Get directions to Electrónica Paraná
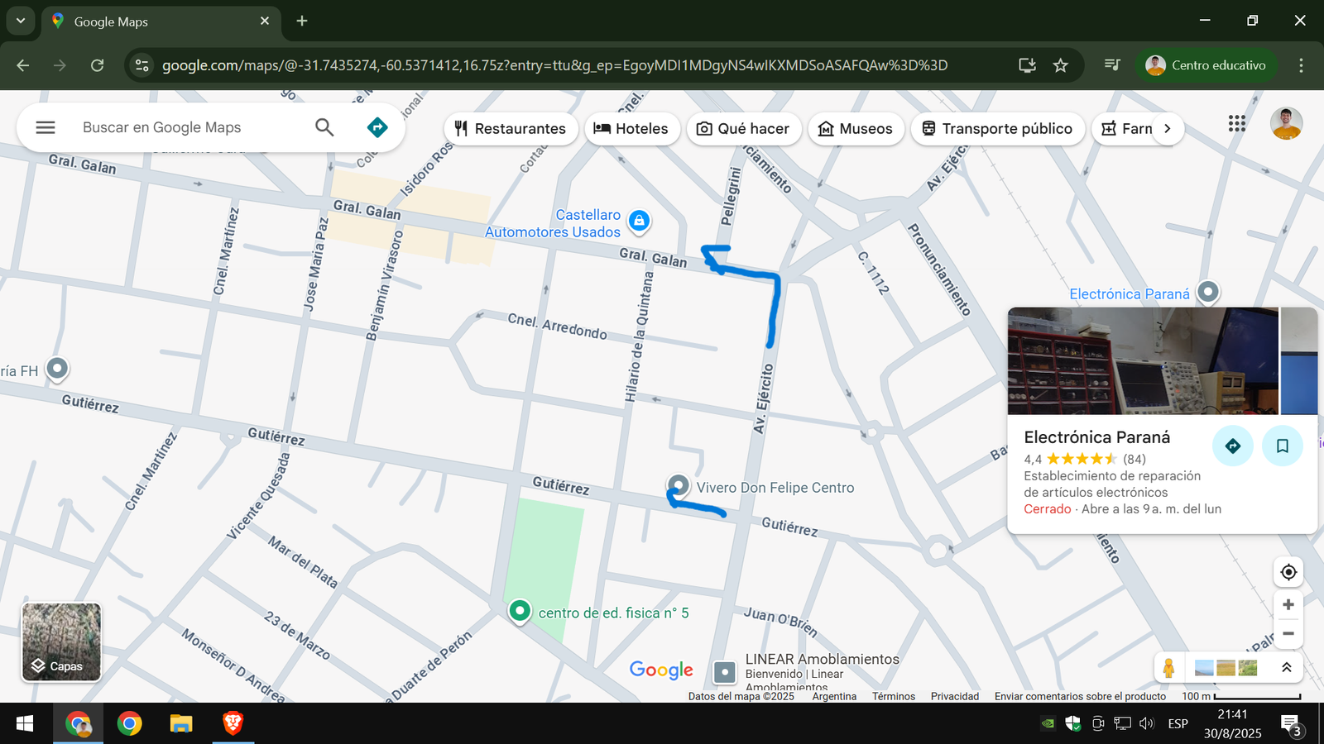The width and height of the screenshot is (1324, 744). (x=1233, y=446)
